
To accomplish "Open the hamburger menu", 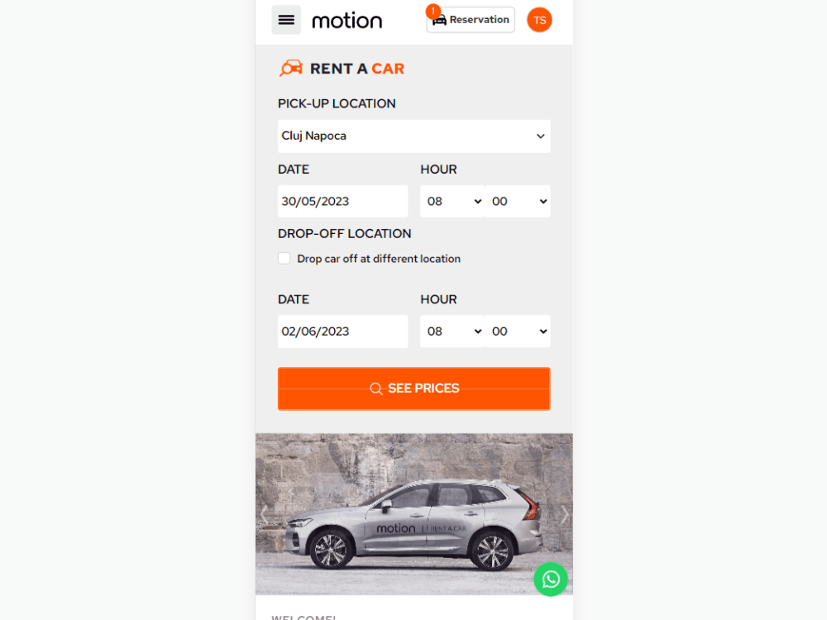I will coord(286,20).
